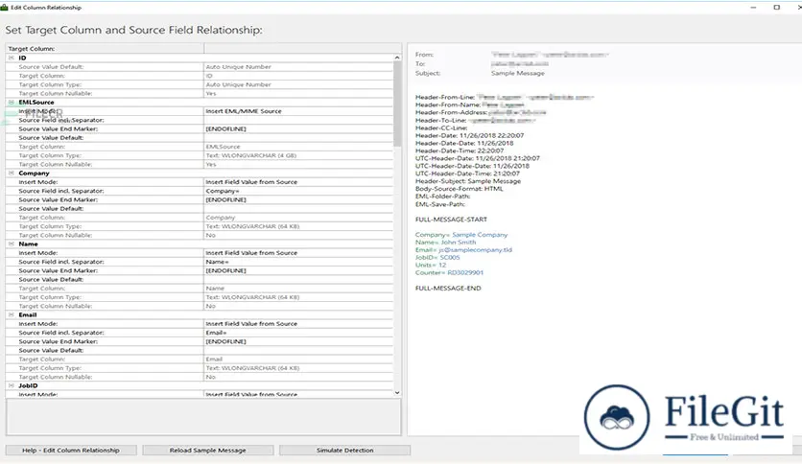Collapse the Email group expander
This screenshot has height=464, width=802.
pos(12,314)
